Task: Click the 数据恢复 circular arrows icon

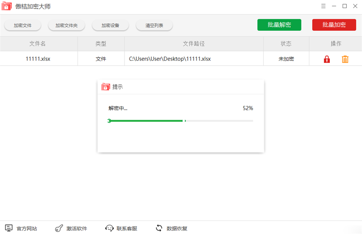Action: click(x=159, y=228)
